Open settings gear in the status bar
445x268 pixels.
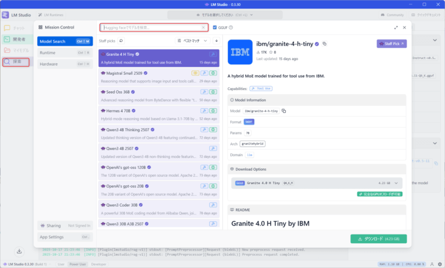(440, 264)
